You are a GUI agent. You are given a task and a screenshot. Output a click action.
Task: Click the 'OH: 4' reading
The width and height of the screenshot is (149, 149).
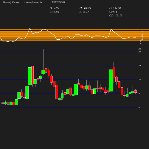pyautogui.click(x=113, y=12)
